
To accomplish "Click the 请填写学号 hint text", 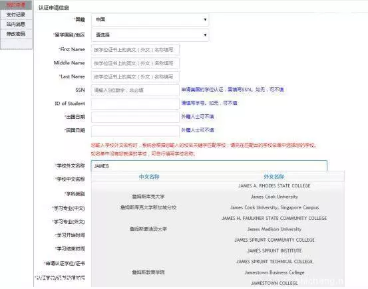I will (x=209, y=103).
